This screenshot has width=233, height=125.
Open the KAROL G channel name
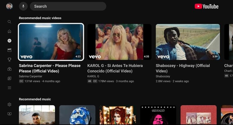click(x=93, y=76)
